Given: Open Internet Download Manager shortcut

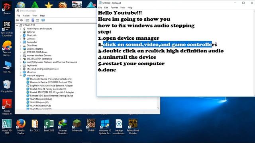Looking at the screenshot, I should click(63, 127).
